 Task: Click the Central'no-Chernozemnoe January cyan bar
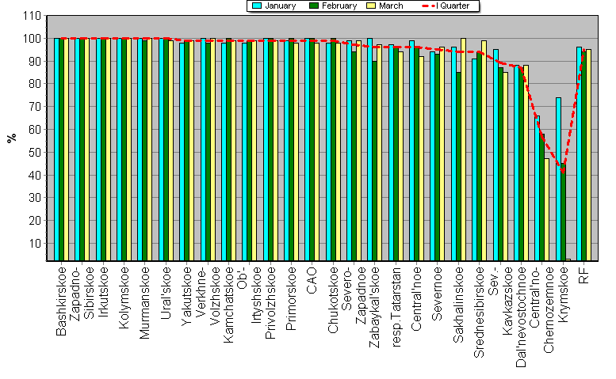coord(538,188)
